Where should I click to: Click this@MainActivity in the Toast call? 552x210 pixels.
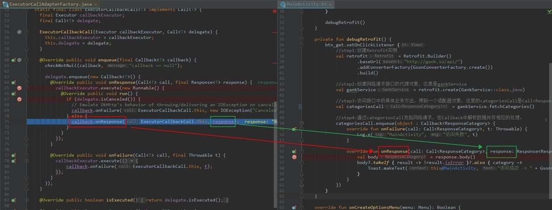coord(453,168)
